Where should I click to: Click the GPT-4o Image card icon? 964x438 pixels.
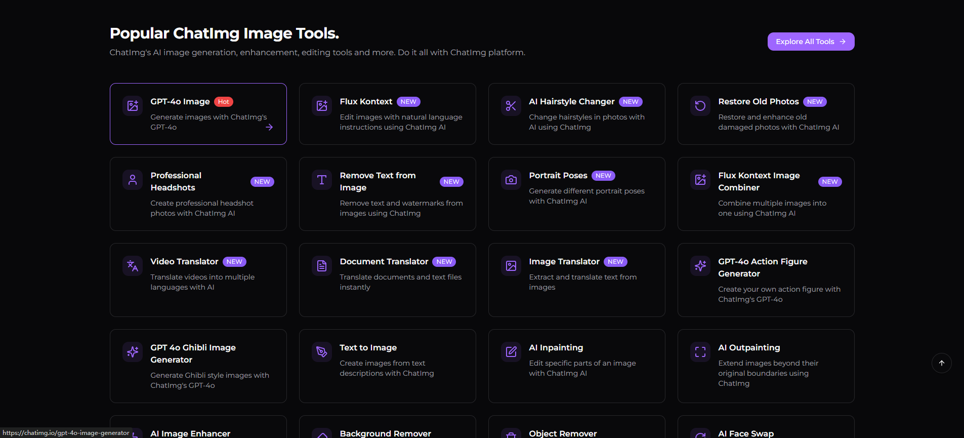133,106
